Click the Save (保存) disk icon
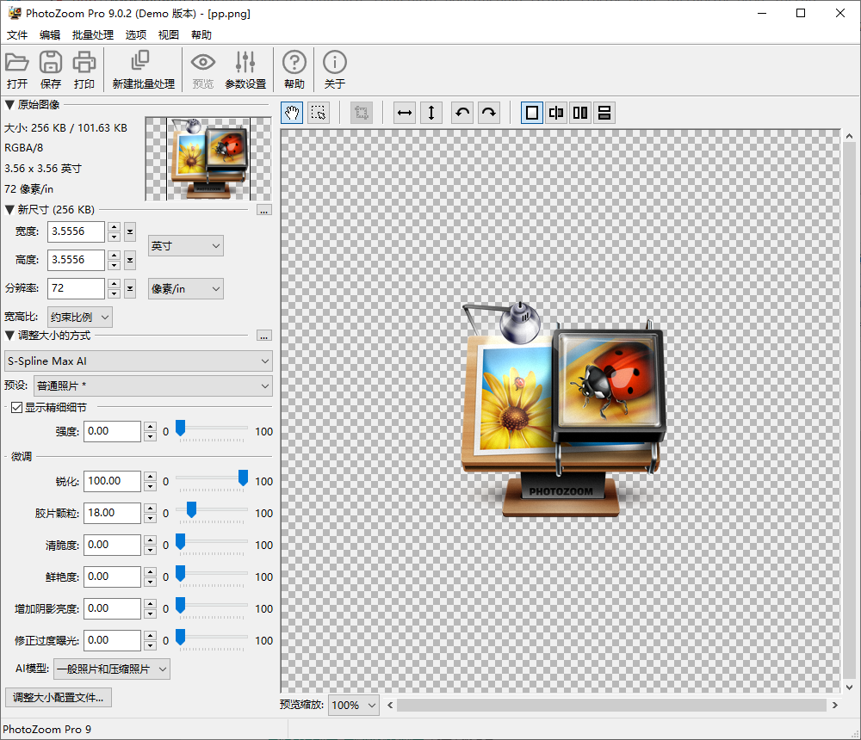The image size is (861, 740). 51,63
